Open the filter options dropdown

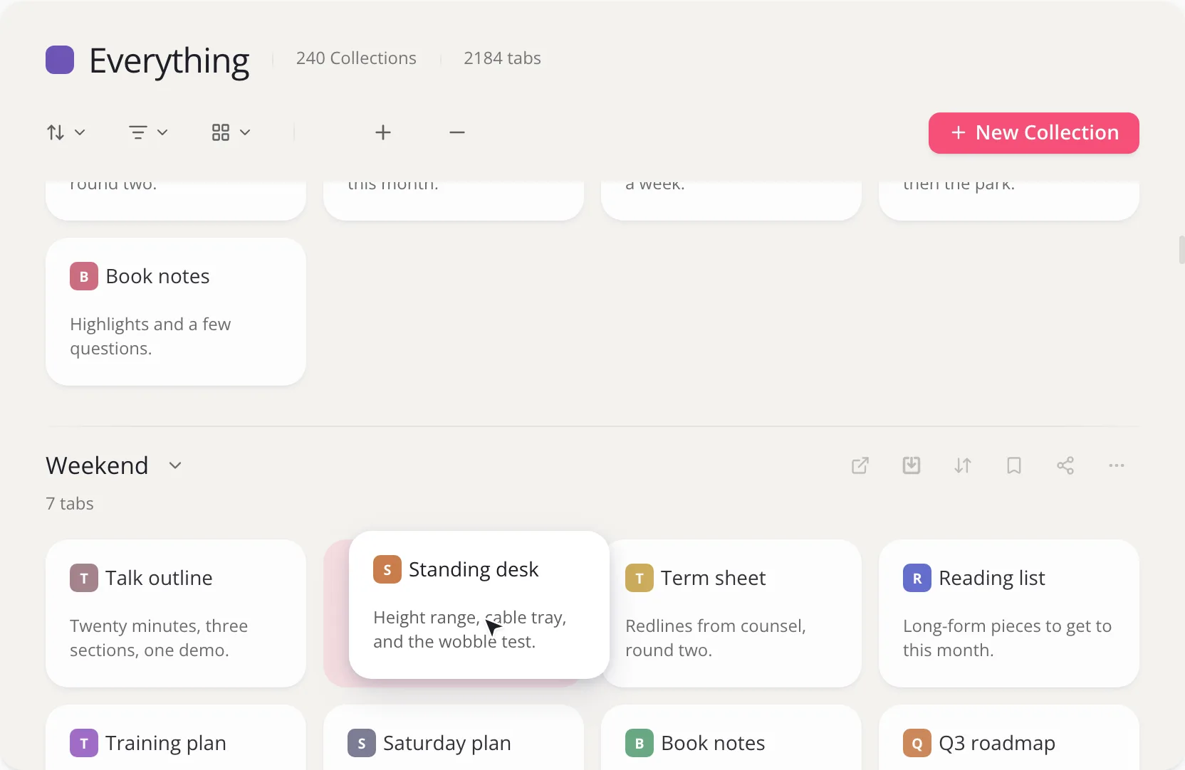tap(148, 132)
